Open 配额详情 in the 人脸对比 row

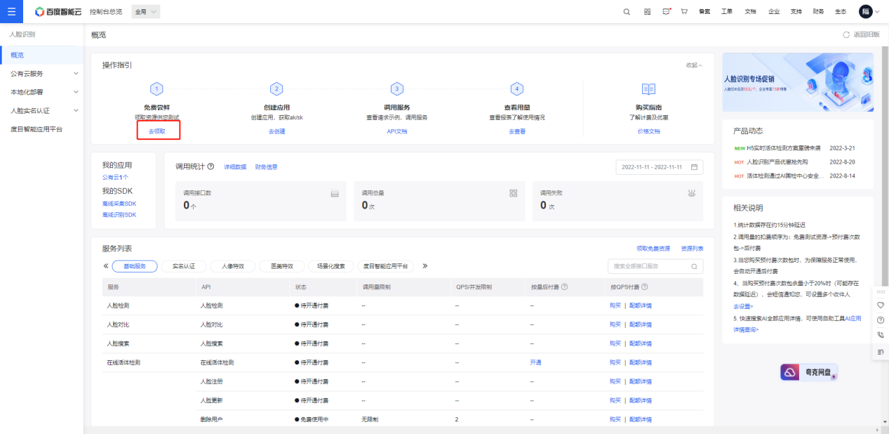point(641,324)
